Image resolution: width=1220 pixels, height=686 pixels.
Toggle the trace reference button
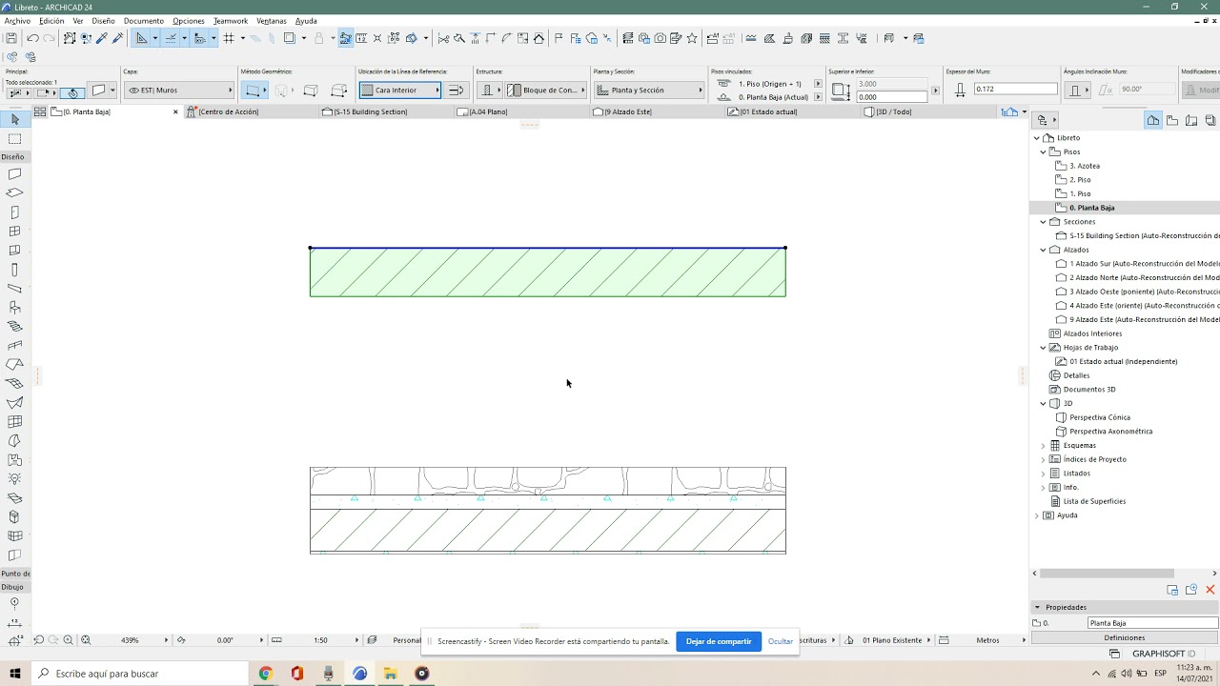coord(289,38)
